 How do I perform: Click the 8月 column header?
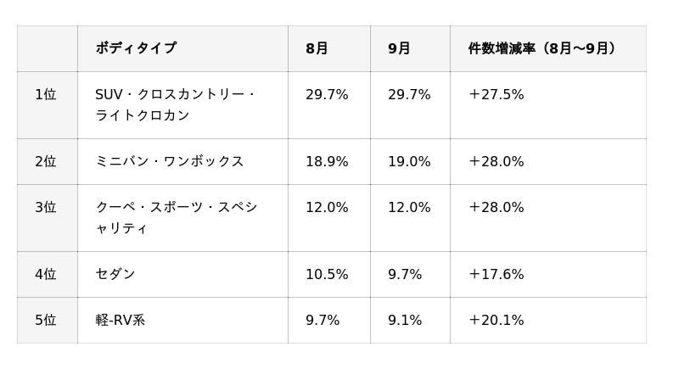coord(317,48)
